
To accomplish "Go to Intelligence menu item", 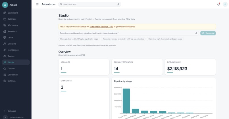I will point(16,50).
